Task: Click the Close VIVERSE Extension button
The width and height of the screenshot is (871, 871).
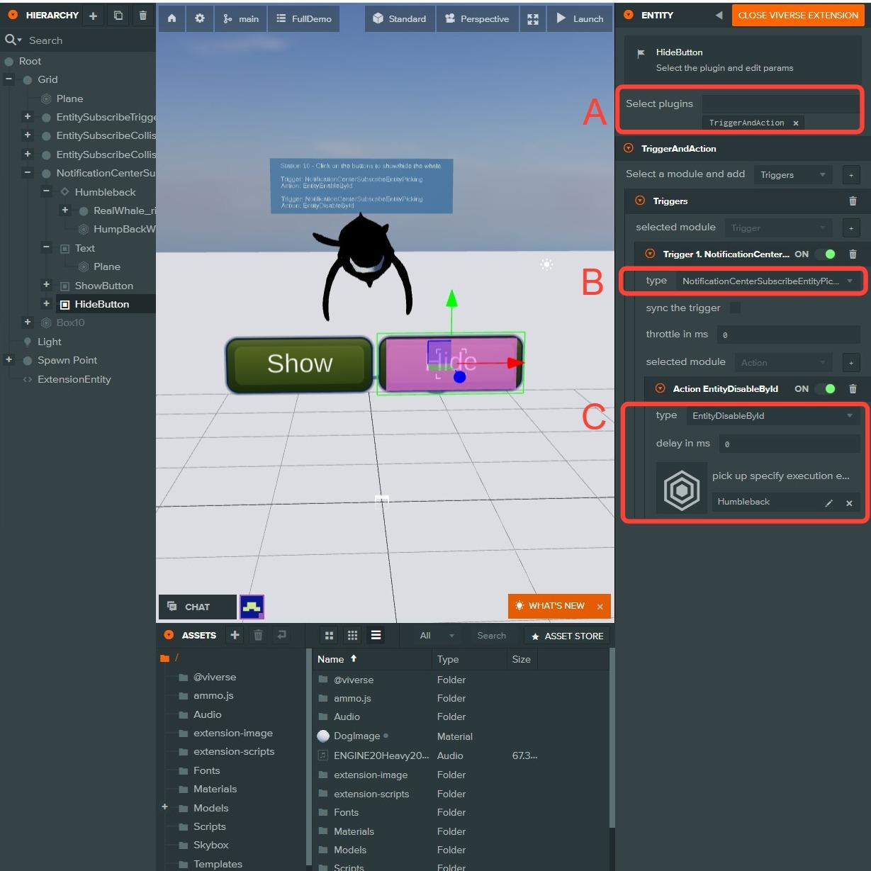Action: tap(797, 15)
